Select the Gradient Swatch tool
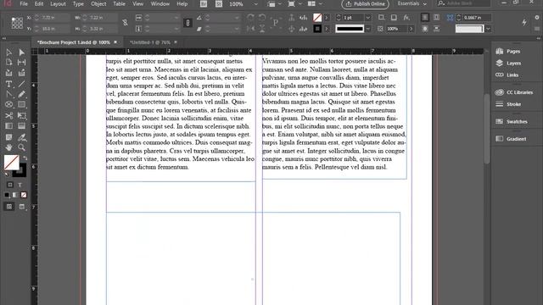This screenshot has width=543, height=305. tap(8, 126)
